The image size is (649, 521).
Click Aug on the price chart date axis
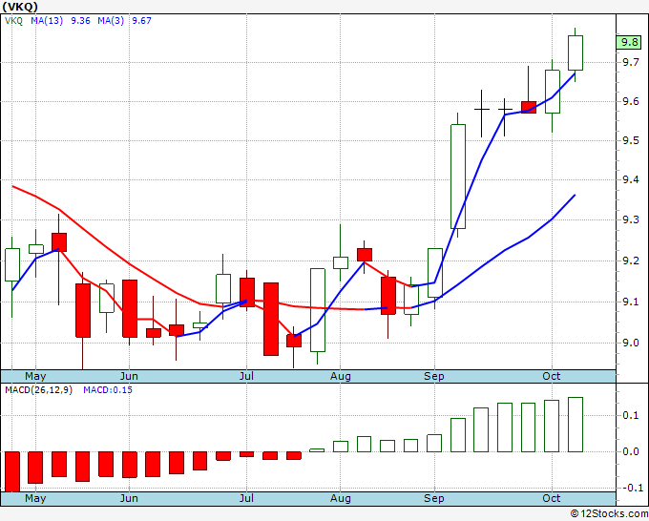[340, 377]
